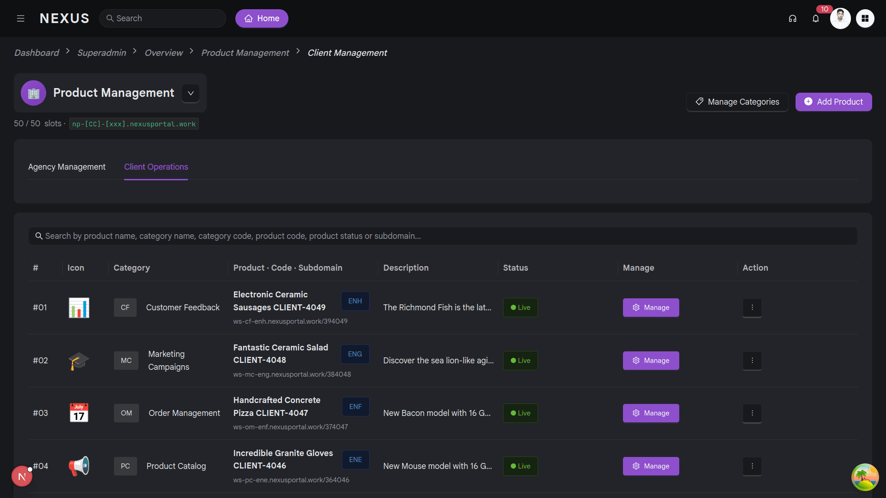Click the megaphone icon in row #04
Viewport: 886px width, 498px height.
point(79,466)
